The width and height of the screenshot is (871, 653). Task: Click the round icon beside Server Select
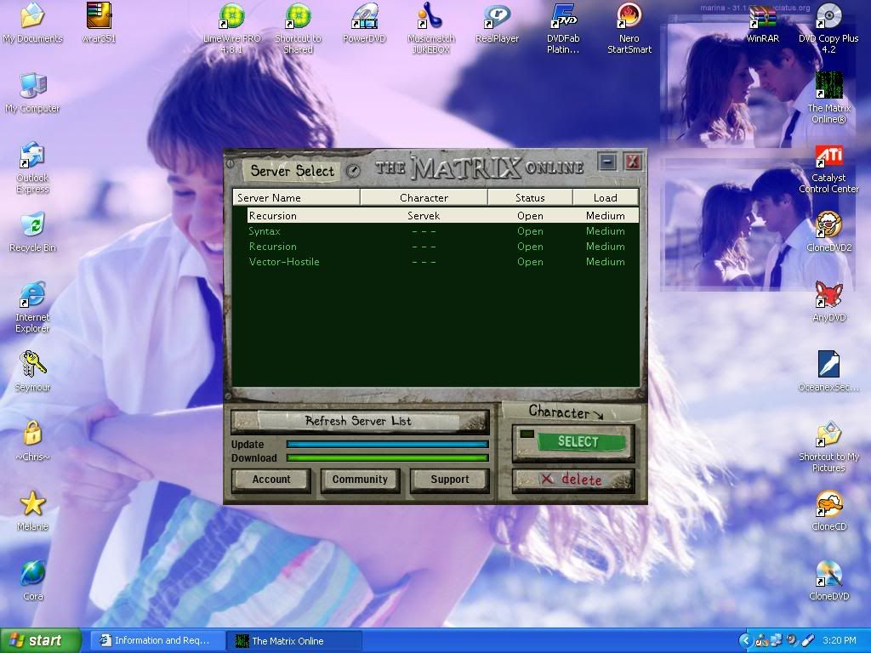click(353, 171)
